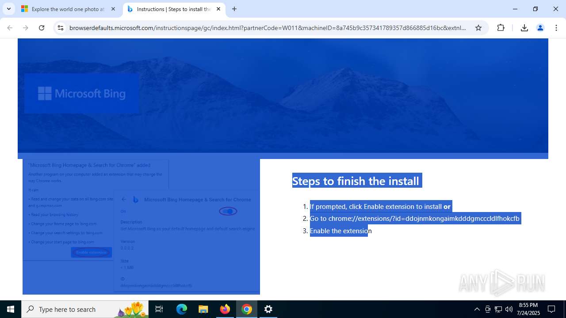Open the network status tray icon
Image resolution: width=566 pixels, height=318 pixels.
498,309
